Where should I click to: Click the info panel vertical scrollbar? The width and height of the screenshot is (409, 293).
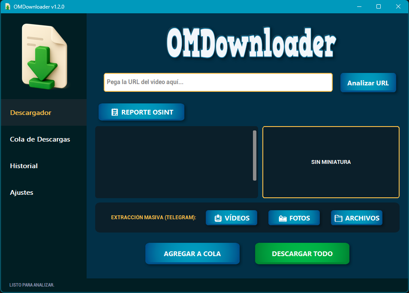(255, 155)
